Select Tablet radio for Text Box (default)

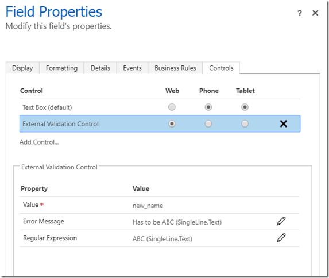(x=245, y=107)
